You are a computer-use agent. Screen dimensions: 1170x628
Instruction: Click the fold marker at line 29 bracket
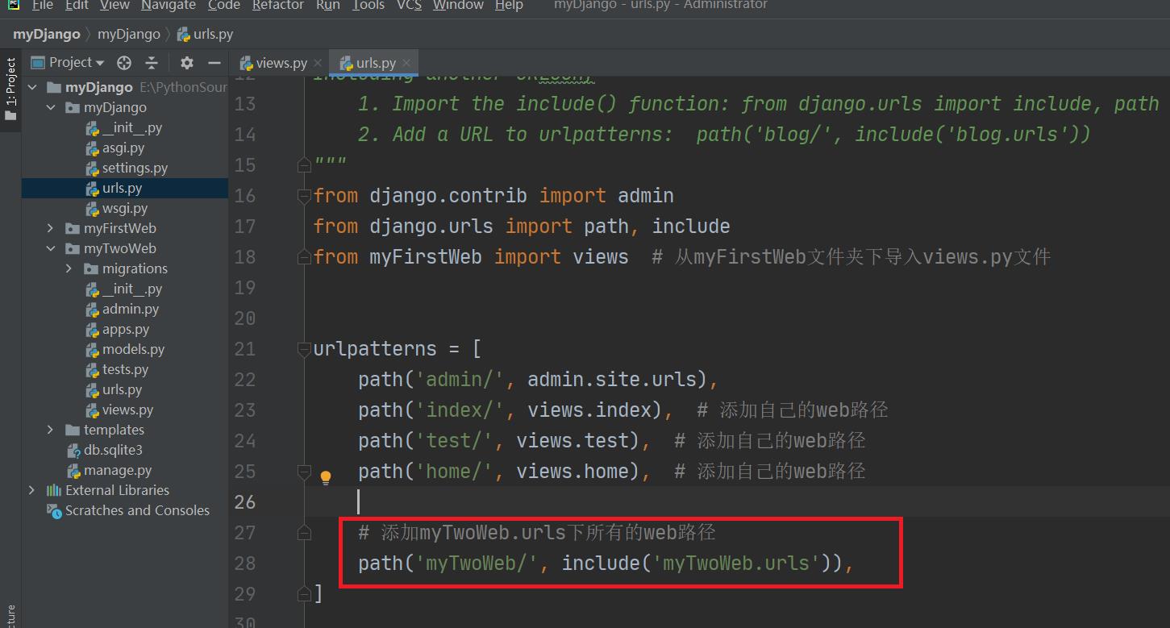coord(304,594)
